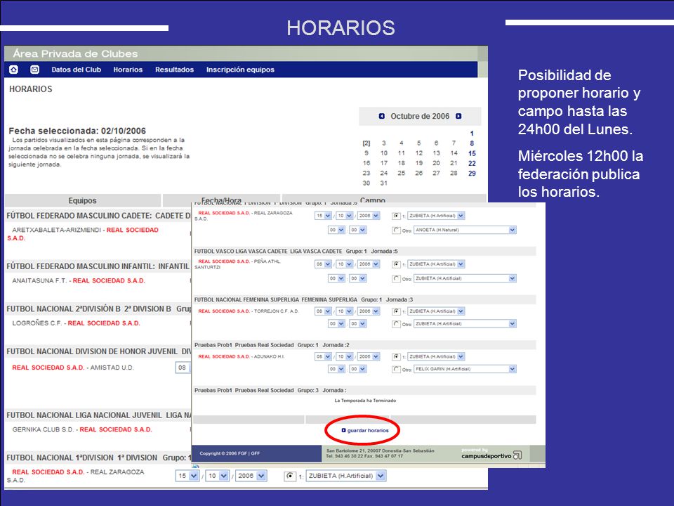Click GERNIKA CLUB S.D. match row text
The image size is (674, 506).
82,429
